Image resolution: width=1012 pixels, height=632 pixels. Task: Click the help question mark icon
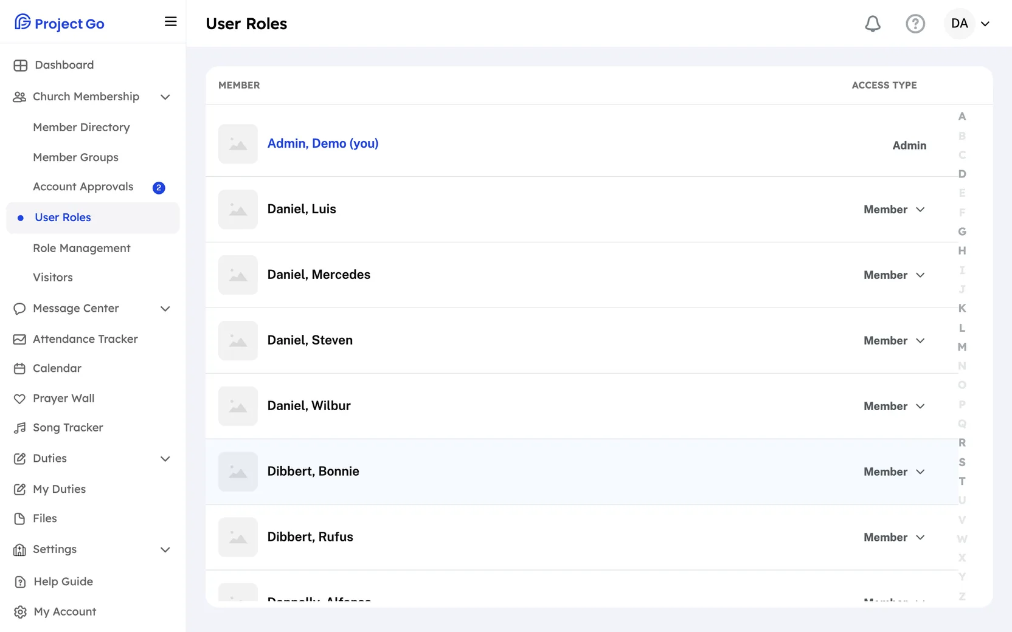tap(915, 24)
